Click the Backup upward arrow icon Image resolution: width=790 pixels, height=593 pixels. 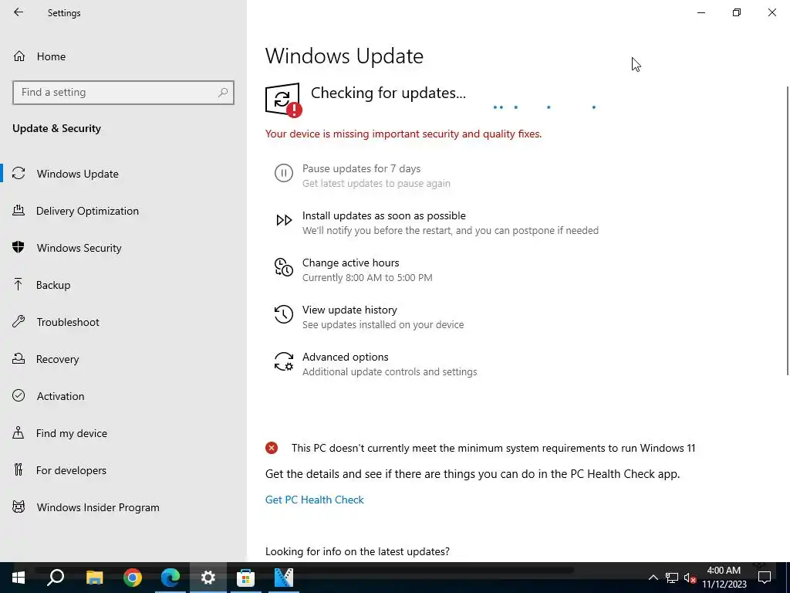pos(19,284)
